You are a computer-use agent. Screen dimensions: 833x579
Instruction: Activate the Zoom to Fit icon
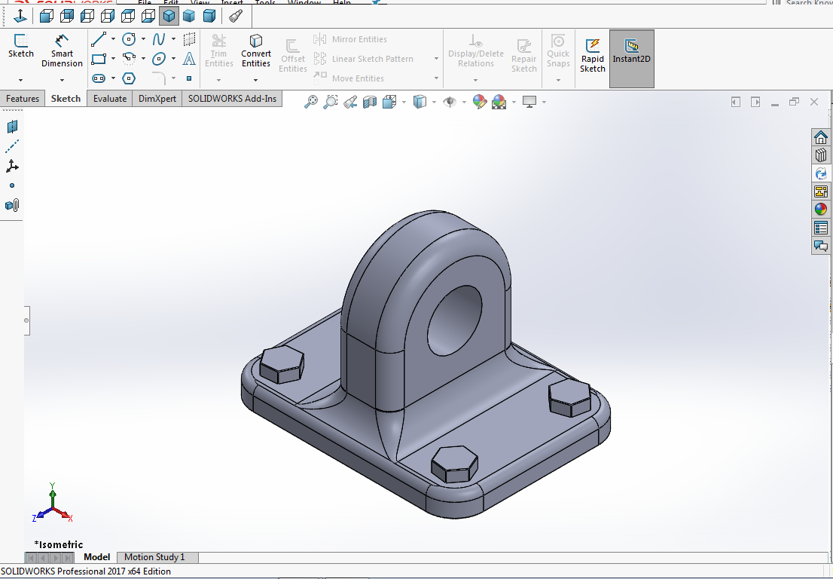tap(311, 102)
